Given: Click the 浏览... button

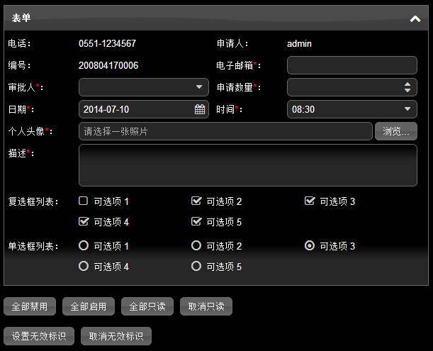Looking at the screenshot, I should pyautogui.click(x=396, y=131).
